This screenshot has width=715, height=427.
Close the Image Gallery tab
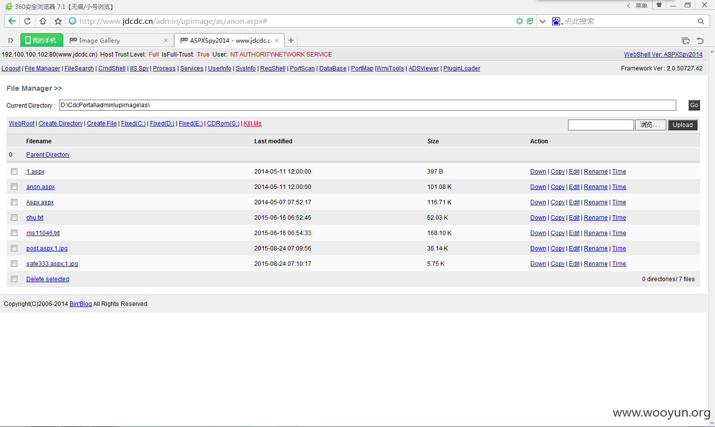coord(166,41)
